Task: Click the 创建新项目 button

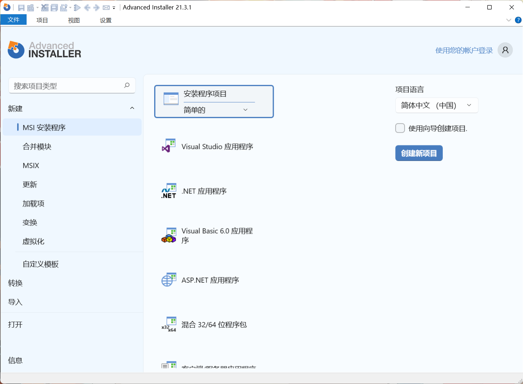Action: click(x=419, y=153)
